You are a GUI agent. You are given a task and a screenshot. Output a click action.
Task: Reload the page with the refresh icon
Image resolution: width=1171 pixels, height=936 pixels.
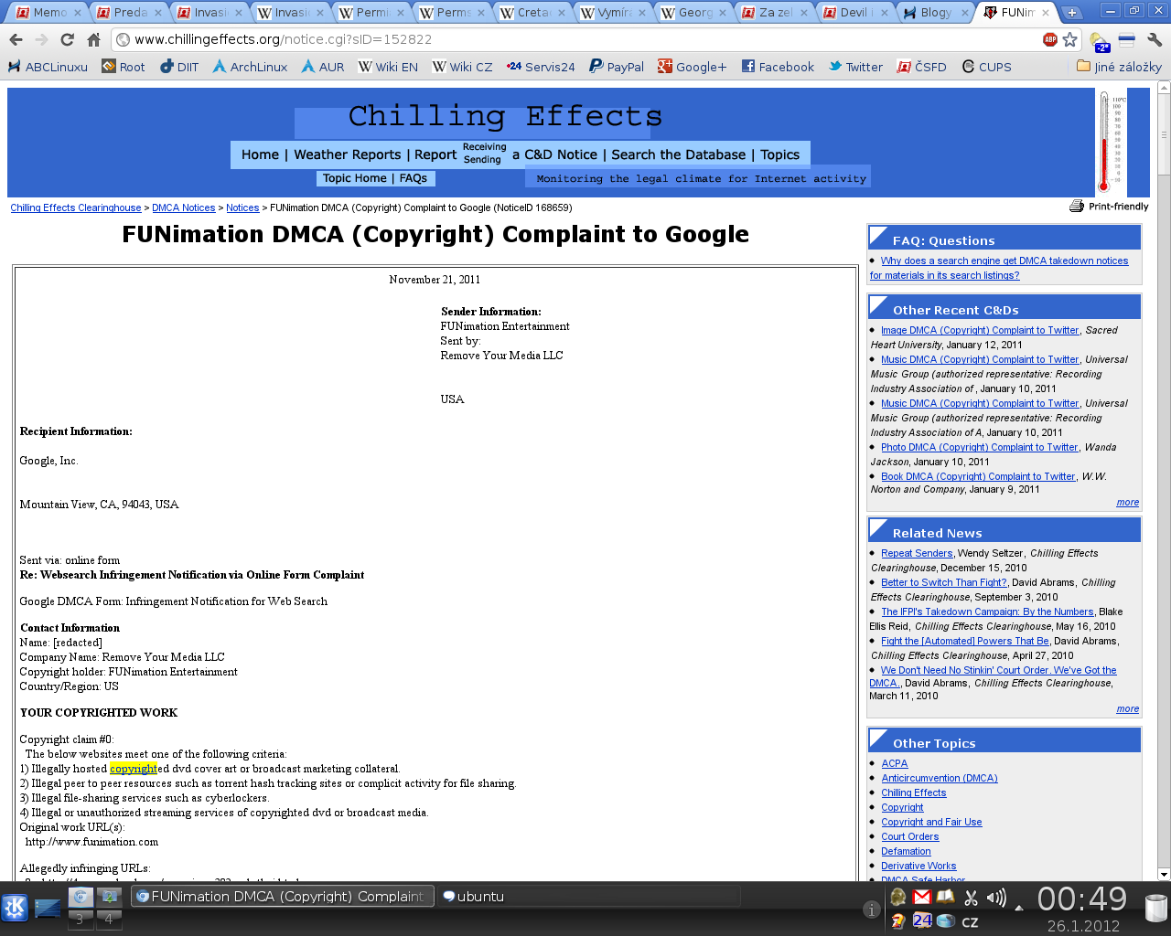67,39
